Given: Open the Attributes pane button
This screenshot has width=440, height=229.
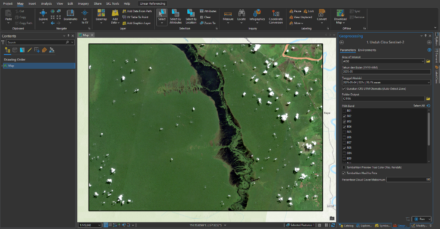Looking at the screenshot, I should coord(208,11).
